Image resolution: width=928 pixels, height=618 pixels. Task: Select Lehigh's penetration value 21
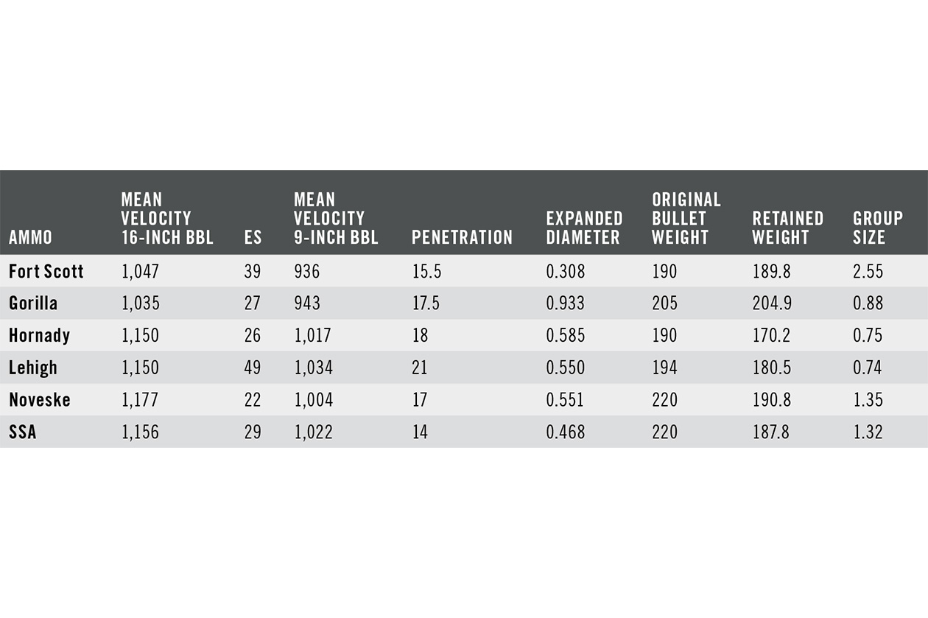coord(420,368)
